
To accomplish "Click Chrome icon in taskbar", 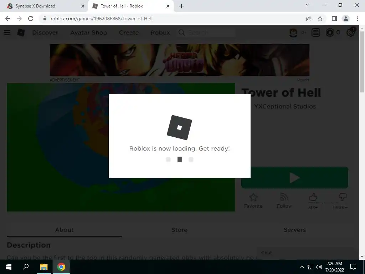I will (61, 267).
